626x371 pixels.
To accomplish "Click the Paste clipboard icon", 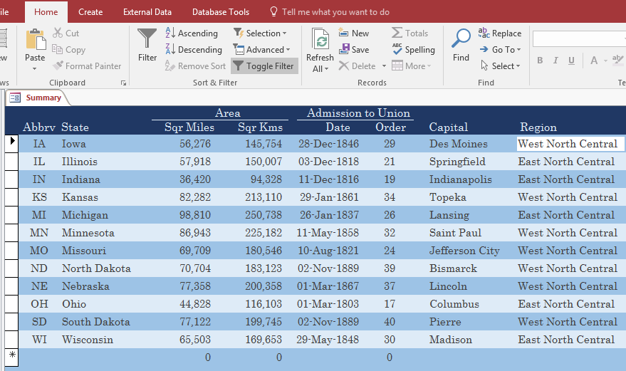I will click(36, 39).
